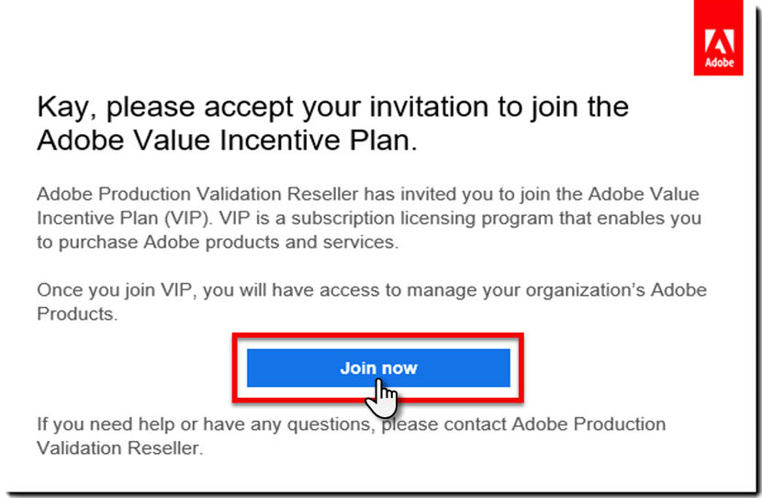
Task: Click 'to purchase Adobe products and services.' line
Action: (218, 242)
